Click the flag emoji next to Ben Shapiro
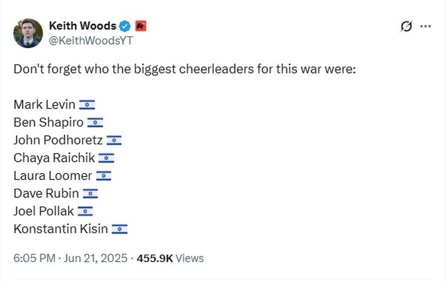 [95, 123]
